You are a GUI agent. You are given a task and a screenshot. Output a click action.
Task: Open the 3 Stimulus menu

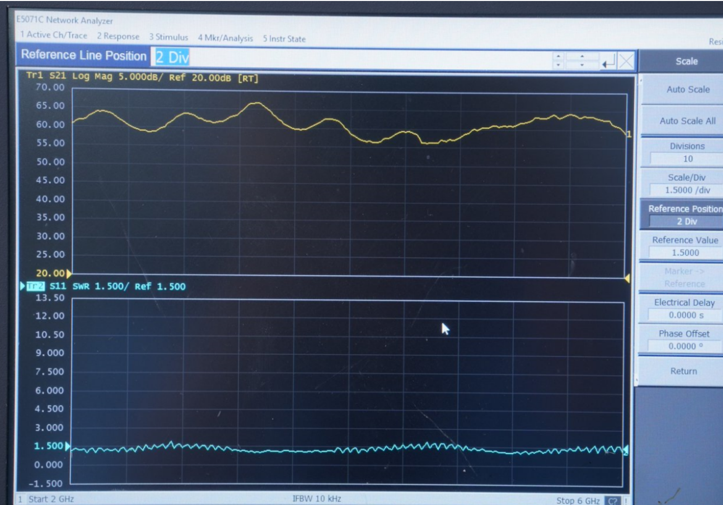click(168, 37)
